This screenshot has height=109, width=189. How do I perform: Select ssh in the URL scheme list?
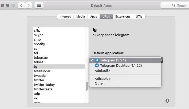[x=59, y=48]
